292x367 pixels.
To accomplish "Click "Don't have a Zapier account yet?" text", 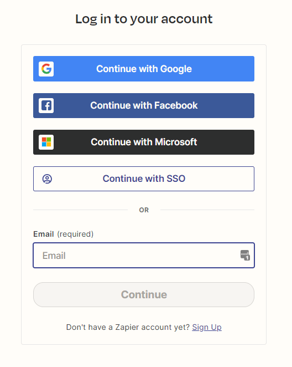I will point(128,327).
